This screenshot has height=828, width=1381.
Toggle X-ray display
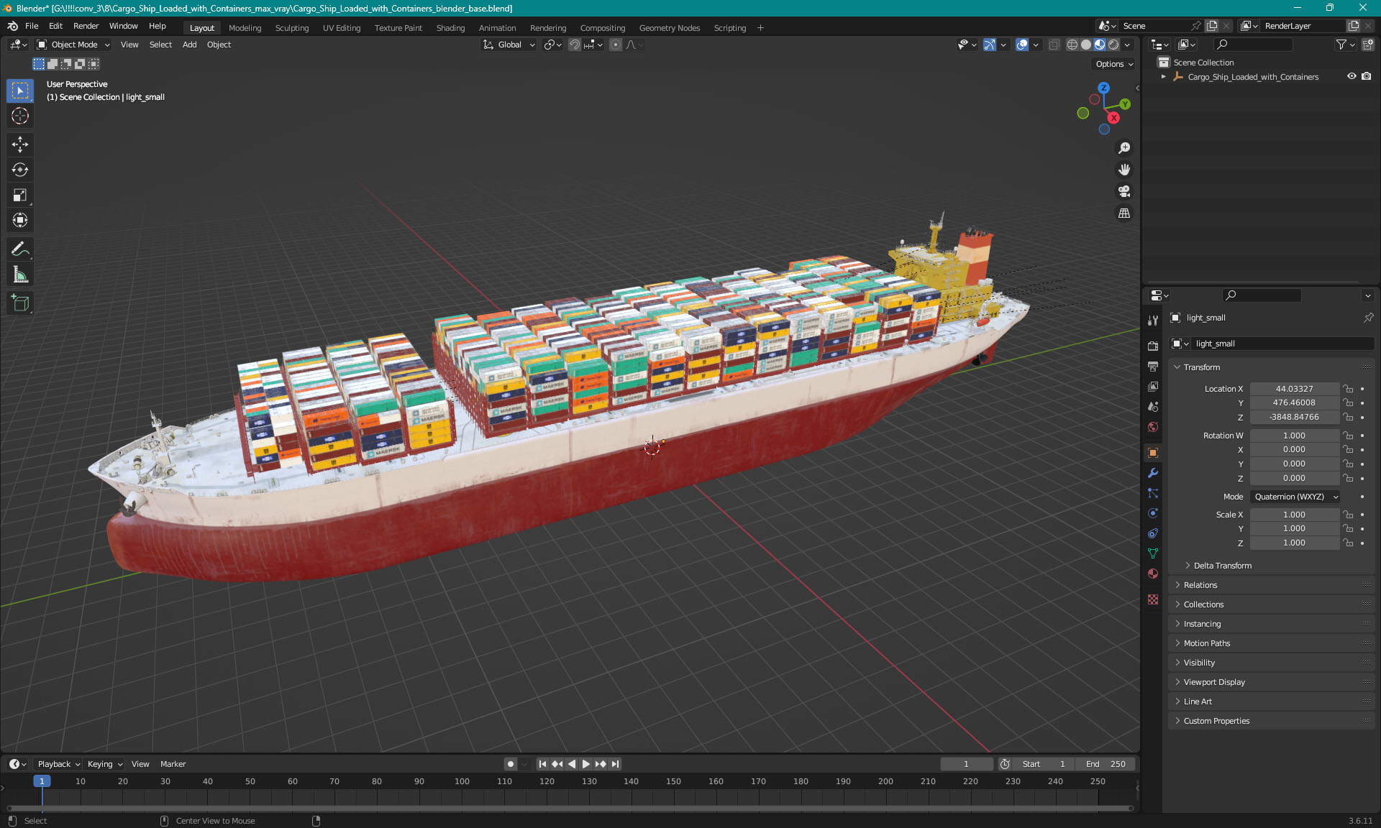coord(1054,45)
